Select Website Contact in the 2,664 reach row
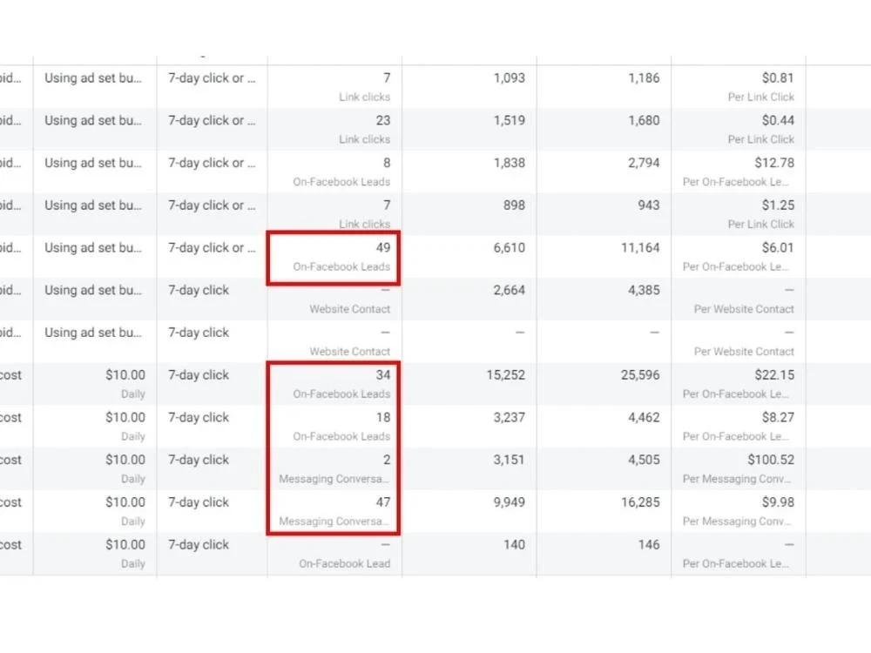Image resolution: width=871 pixels, height=653 pixels. click(x=350, y=309)
